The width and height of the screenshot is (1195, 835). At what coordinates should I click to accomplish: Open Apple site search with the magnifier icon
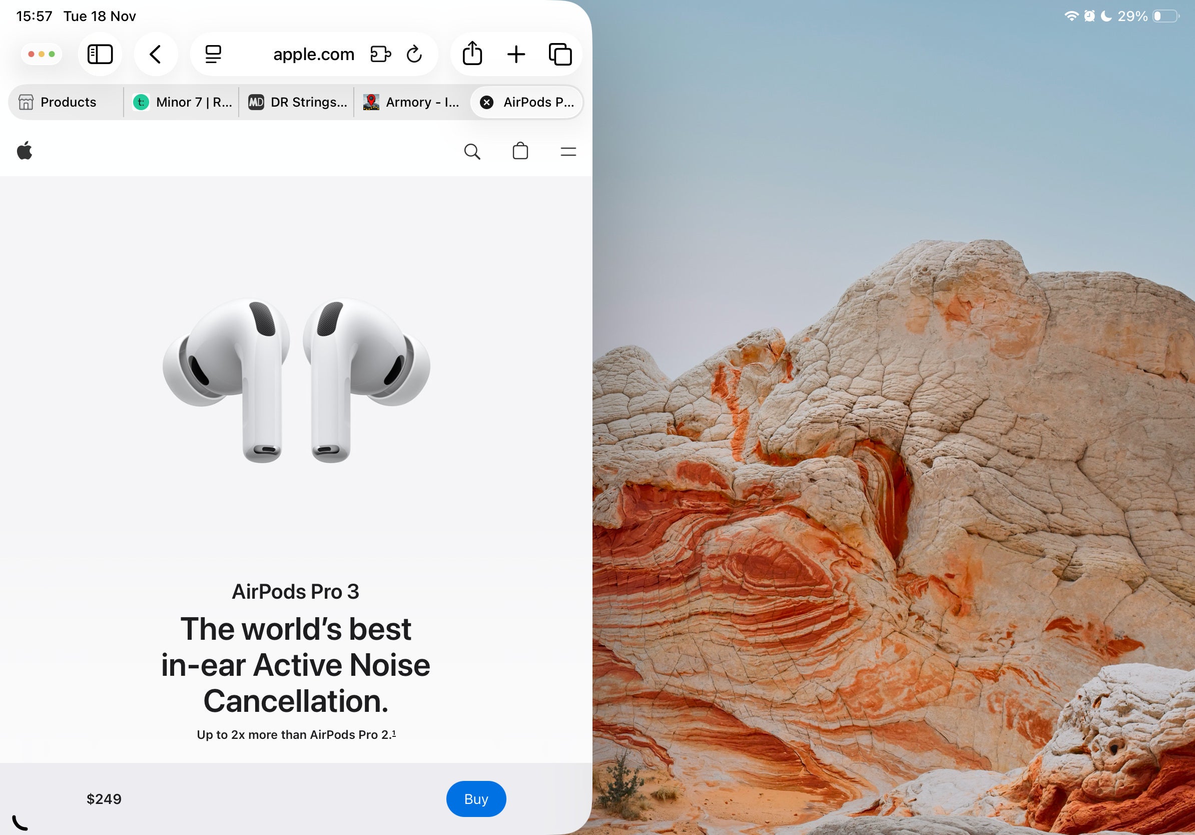(472, 152)
